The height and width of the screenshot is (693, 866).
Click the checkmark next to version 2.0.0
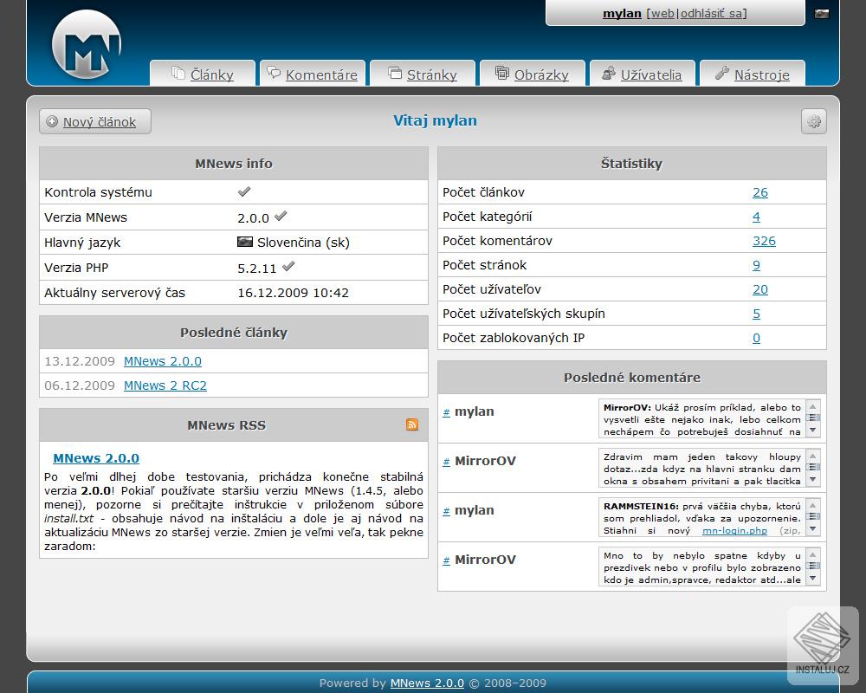tap(281, 216)
